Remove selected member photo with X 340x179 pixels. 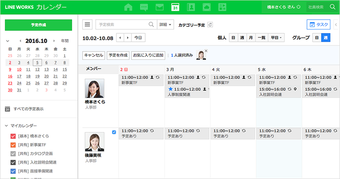pos(206,51)
